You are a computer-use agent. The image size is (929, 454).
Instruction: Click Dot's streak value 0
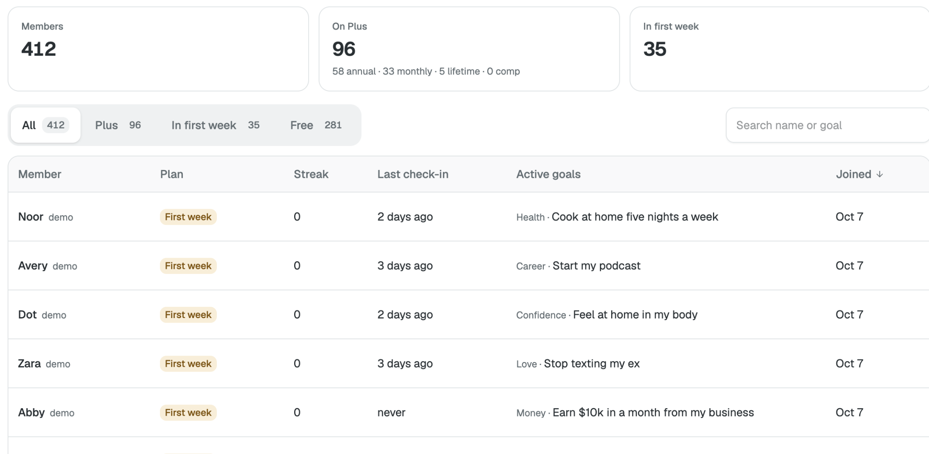tap(297, 315)
